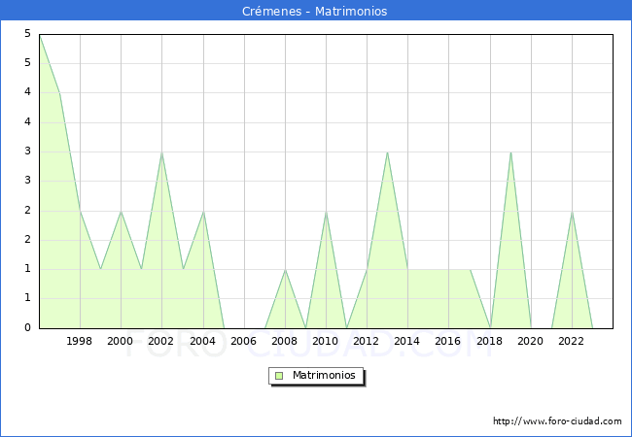This screenshot has height=437, width=632.
Task: Open the foro-ciudad.com URL text
Action: (557, 421)
